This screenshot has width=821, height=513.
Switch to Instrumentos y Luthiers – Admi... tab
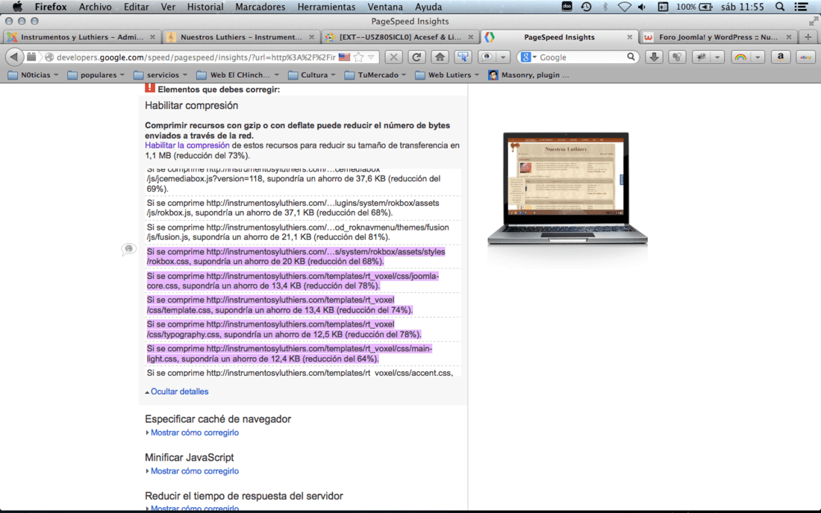click(x=81, y=37)
